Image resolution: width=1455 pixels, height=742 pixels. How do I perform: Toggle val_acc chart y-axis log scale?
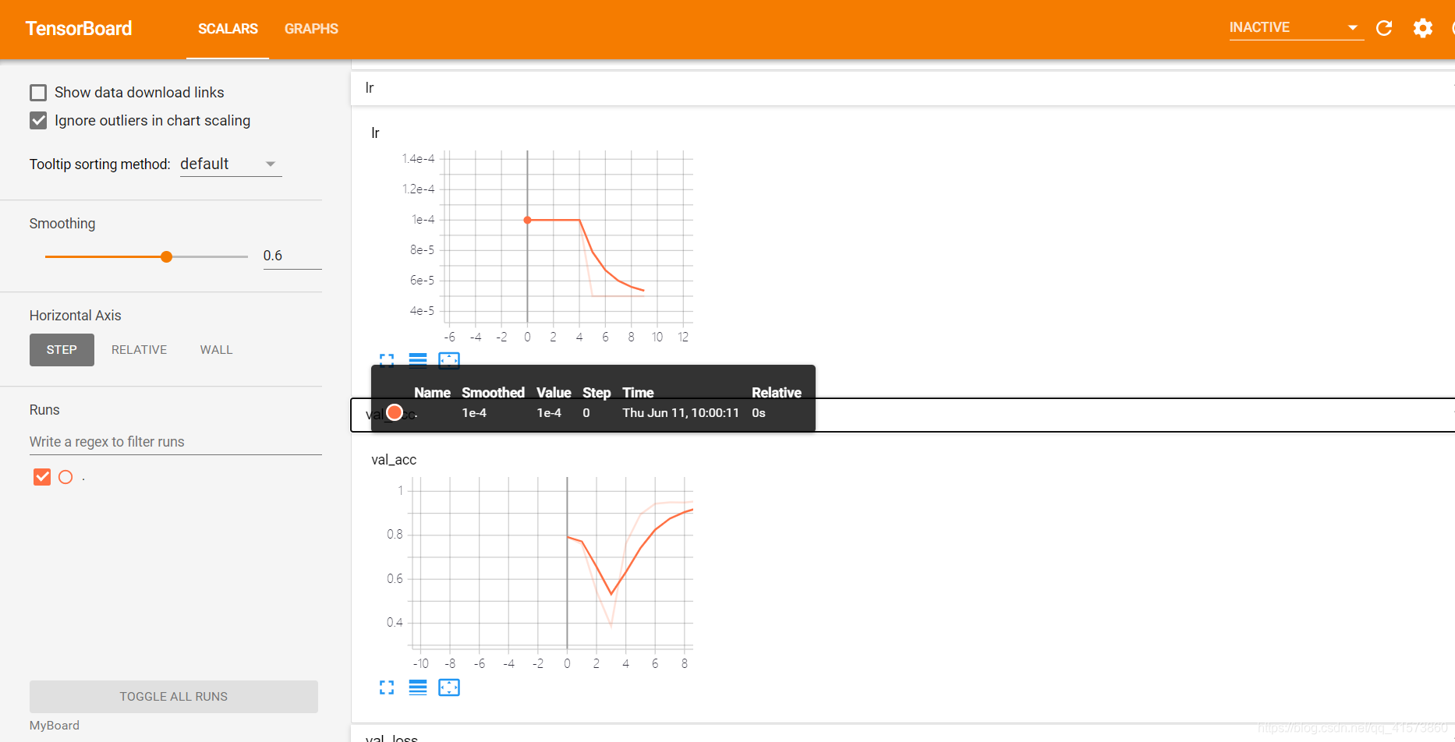tap(418, 687)
